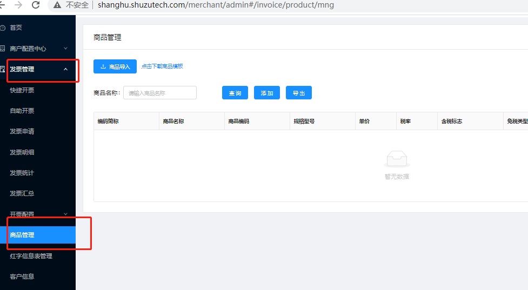Focus the 商品名称 search input
Image resolution: width=528 pixels, height=290 pixels.
tap(160, 93)
